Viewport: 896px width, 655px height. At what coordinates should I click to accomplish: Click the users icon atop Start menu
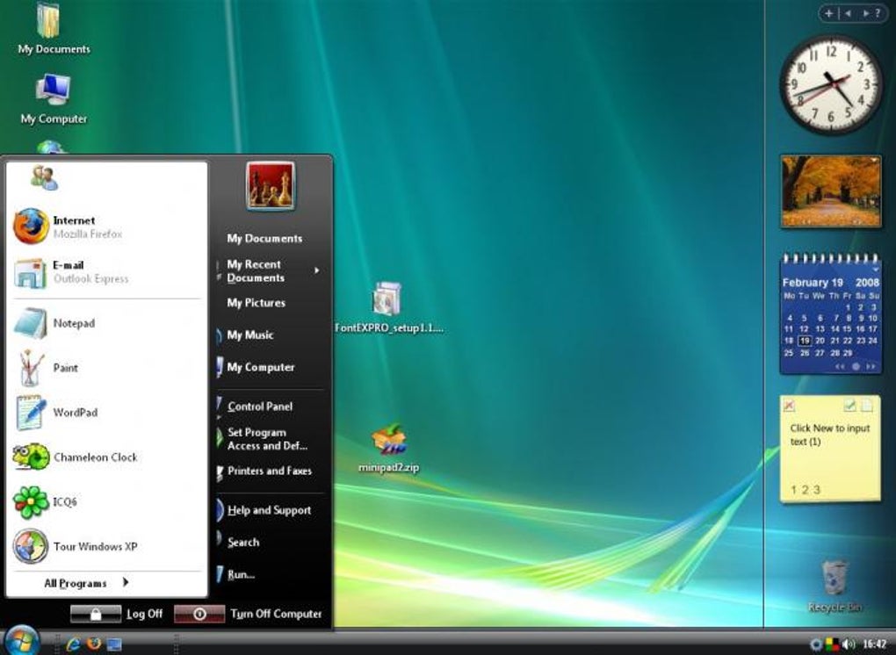pos(44,177)
